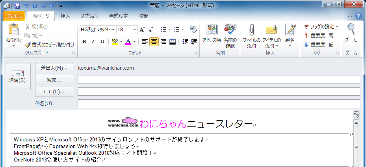The height and width of the screenshot is (167, 366).
Task: Toggle underline formatting
Action: 102,42
